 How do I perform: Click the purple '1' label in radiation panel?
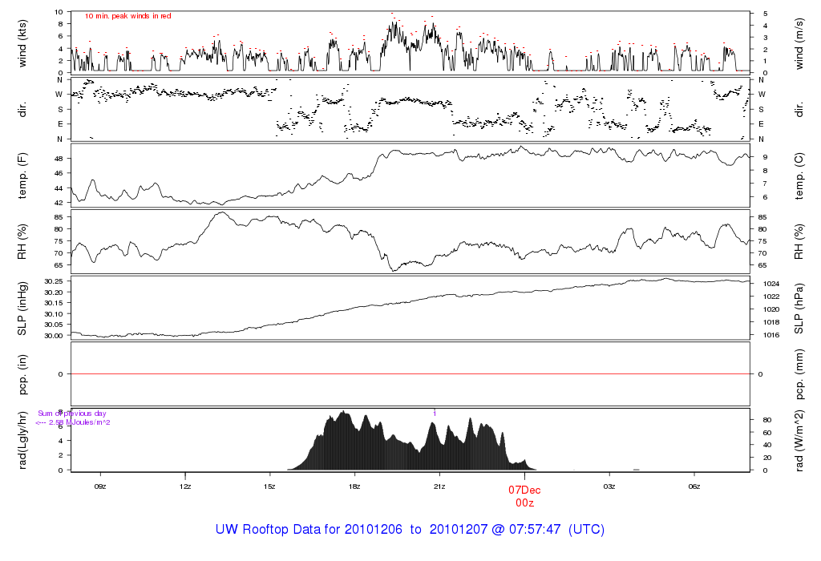[x=435, y=414]
